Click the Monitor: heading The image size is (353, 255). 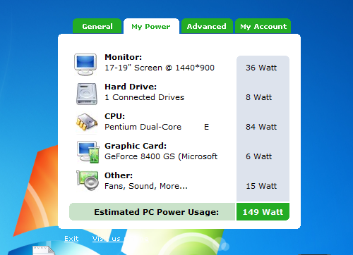coord(124,57)
